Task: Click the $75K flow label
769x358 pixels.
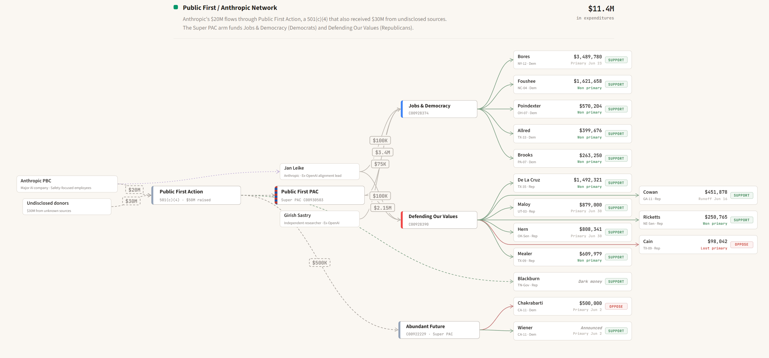Action: pyautogui.click(x=380, y=164)
